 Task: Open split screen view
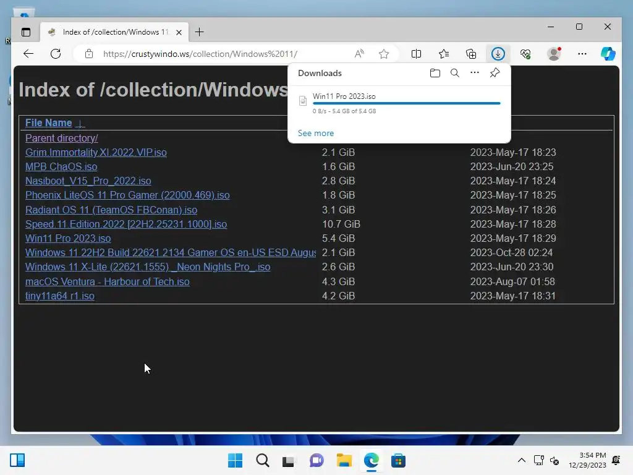[416, 54]
